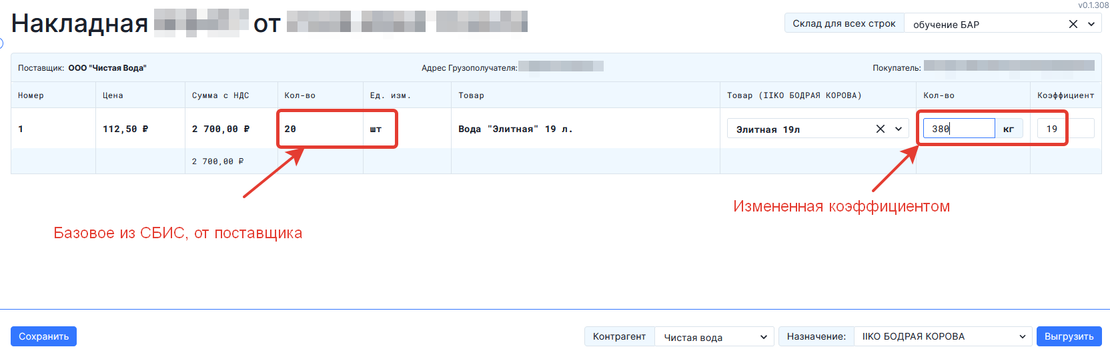The width and height of the screenshot is (1110, 359).
Task: Open the 'Элитная 19л' product dropdown
Action: [899, 129]
